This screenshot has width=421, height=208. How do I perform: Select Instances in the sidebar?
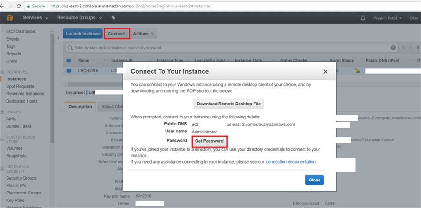(16, 79)
